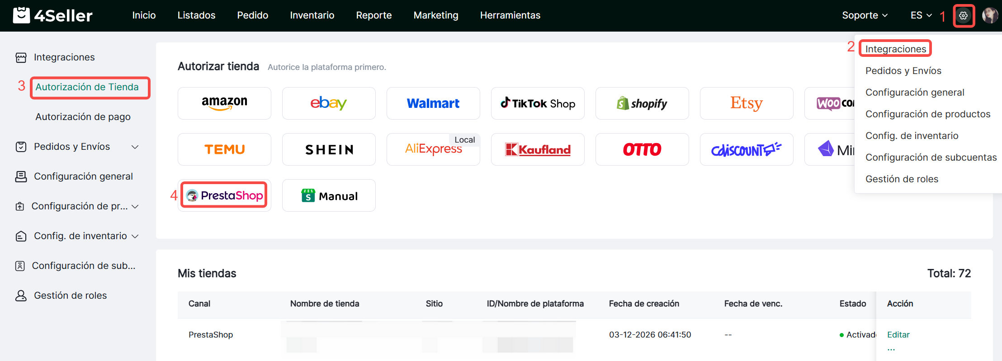Click the Kaufland platform tile
1002x361 pixels.
tap(538, 149)
